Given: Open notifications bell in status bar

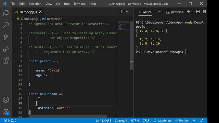Looking at the screenshot, I should [x=202, y=120].
